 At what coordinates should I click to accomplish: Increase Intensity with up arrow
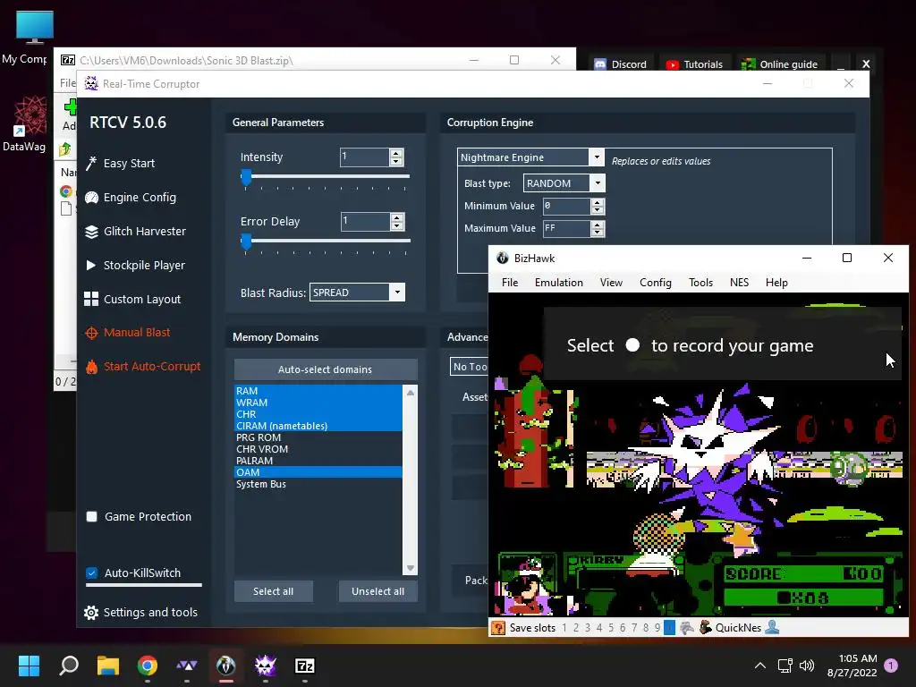[396, 153]
